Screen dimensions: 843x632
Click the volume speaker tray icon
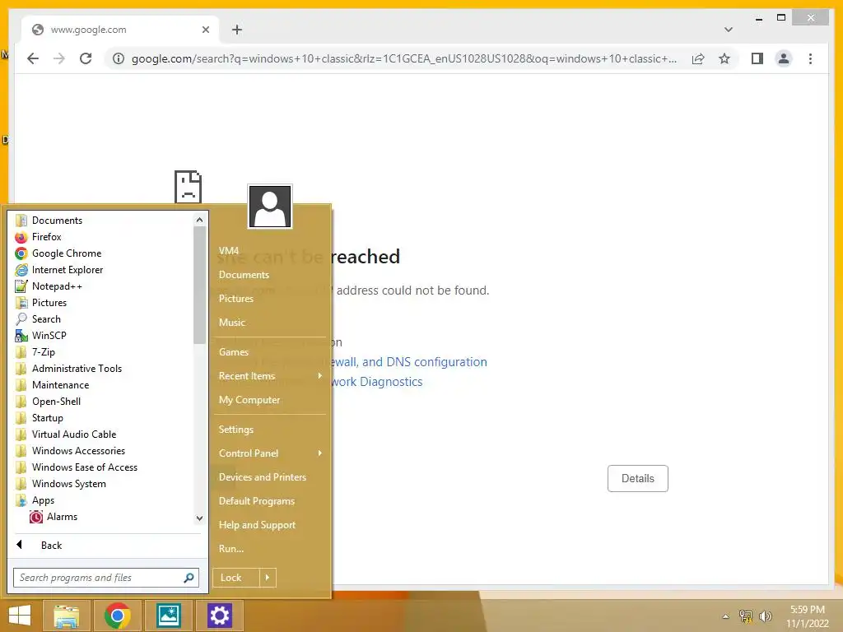pos(765,616)
